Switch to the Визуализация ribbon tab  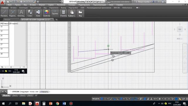click(36, 8)
